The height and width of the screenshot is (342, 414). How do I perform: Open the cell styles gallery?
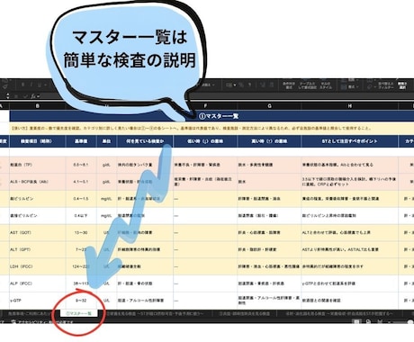[x=326, y=85]
